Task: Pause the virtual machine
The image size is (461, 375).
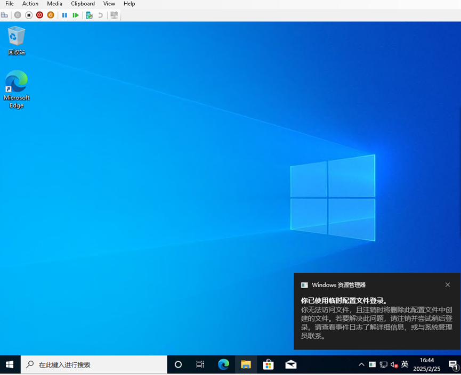Action: [64, 15]
